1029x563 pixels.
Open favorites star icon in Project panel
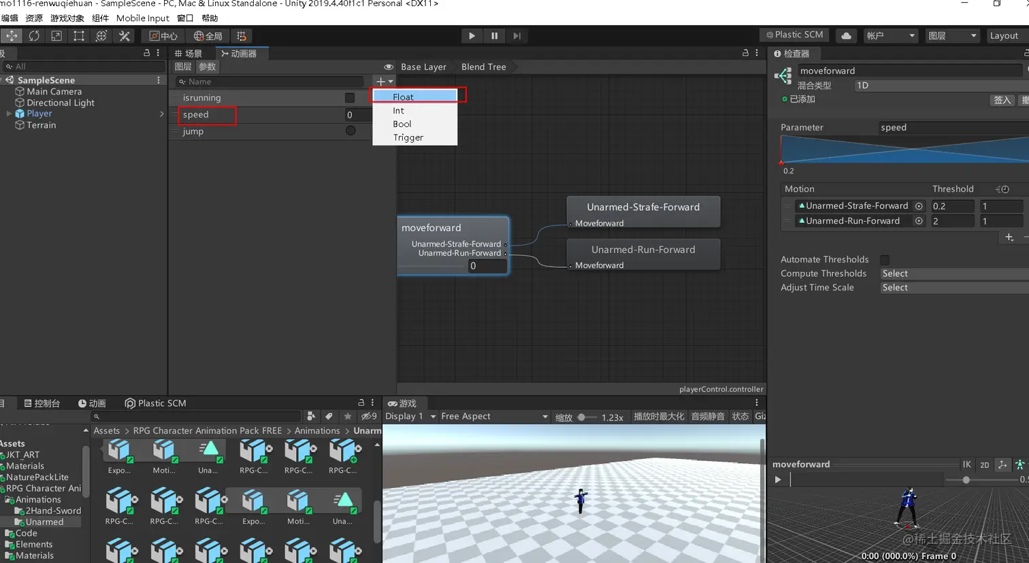[x=348, y=416]
